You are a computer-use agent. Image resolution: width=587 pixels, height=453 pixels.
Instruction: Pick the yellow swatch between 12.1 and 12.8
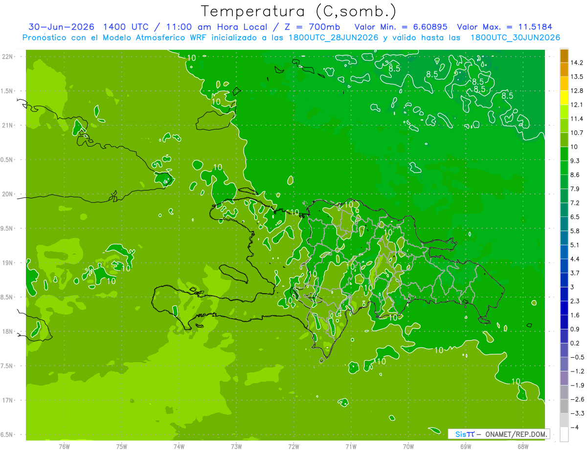[564, 98]
